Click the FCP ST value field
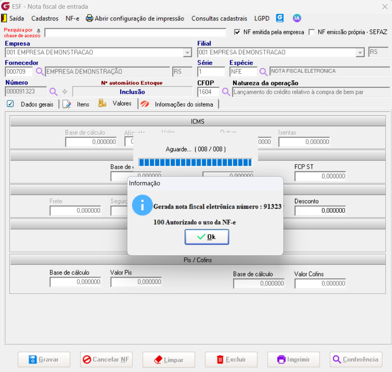The image size is (392, 372). tap(320, 176)
